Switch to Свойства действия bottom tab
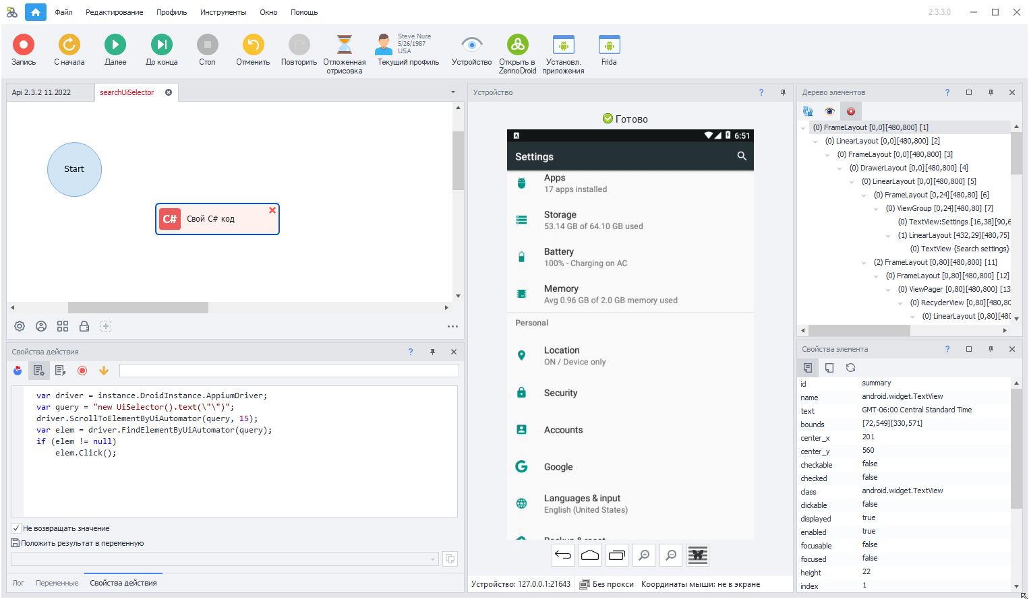Screen dimensions: 1029x599 pyautogui.click(x=123, y=583)
